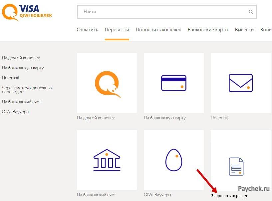Click caption На банковский счет under tile
272x201 pixels.
(96, 195)
